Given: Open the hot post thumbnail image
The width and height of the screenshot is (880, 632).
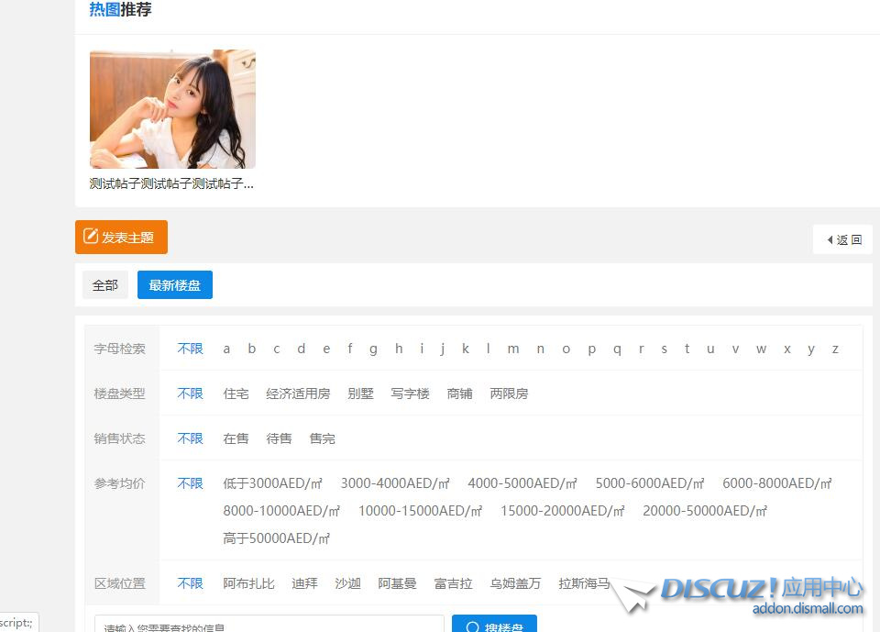Looking at the screenshot, I should click(x=172, y=109).
